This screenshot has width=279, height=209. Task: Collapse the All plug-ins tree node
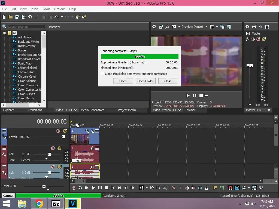pos(4,33)
